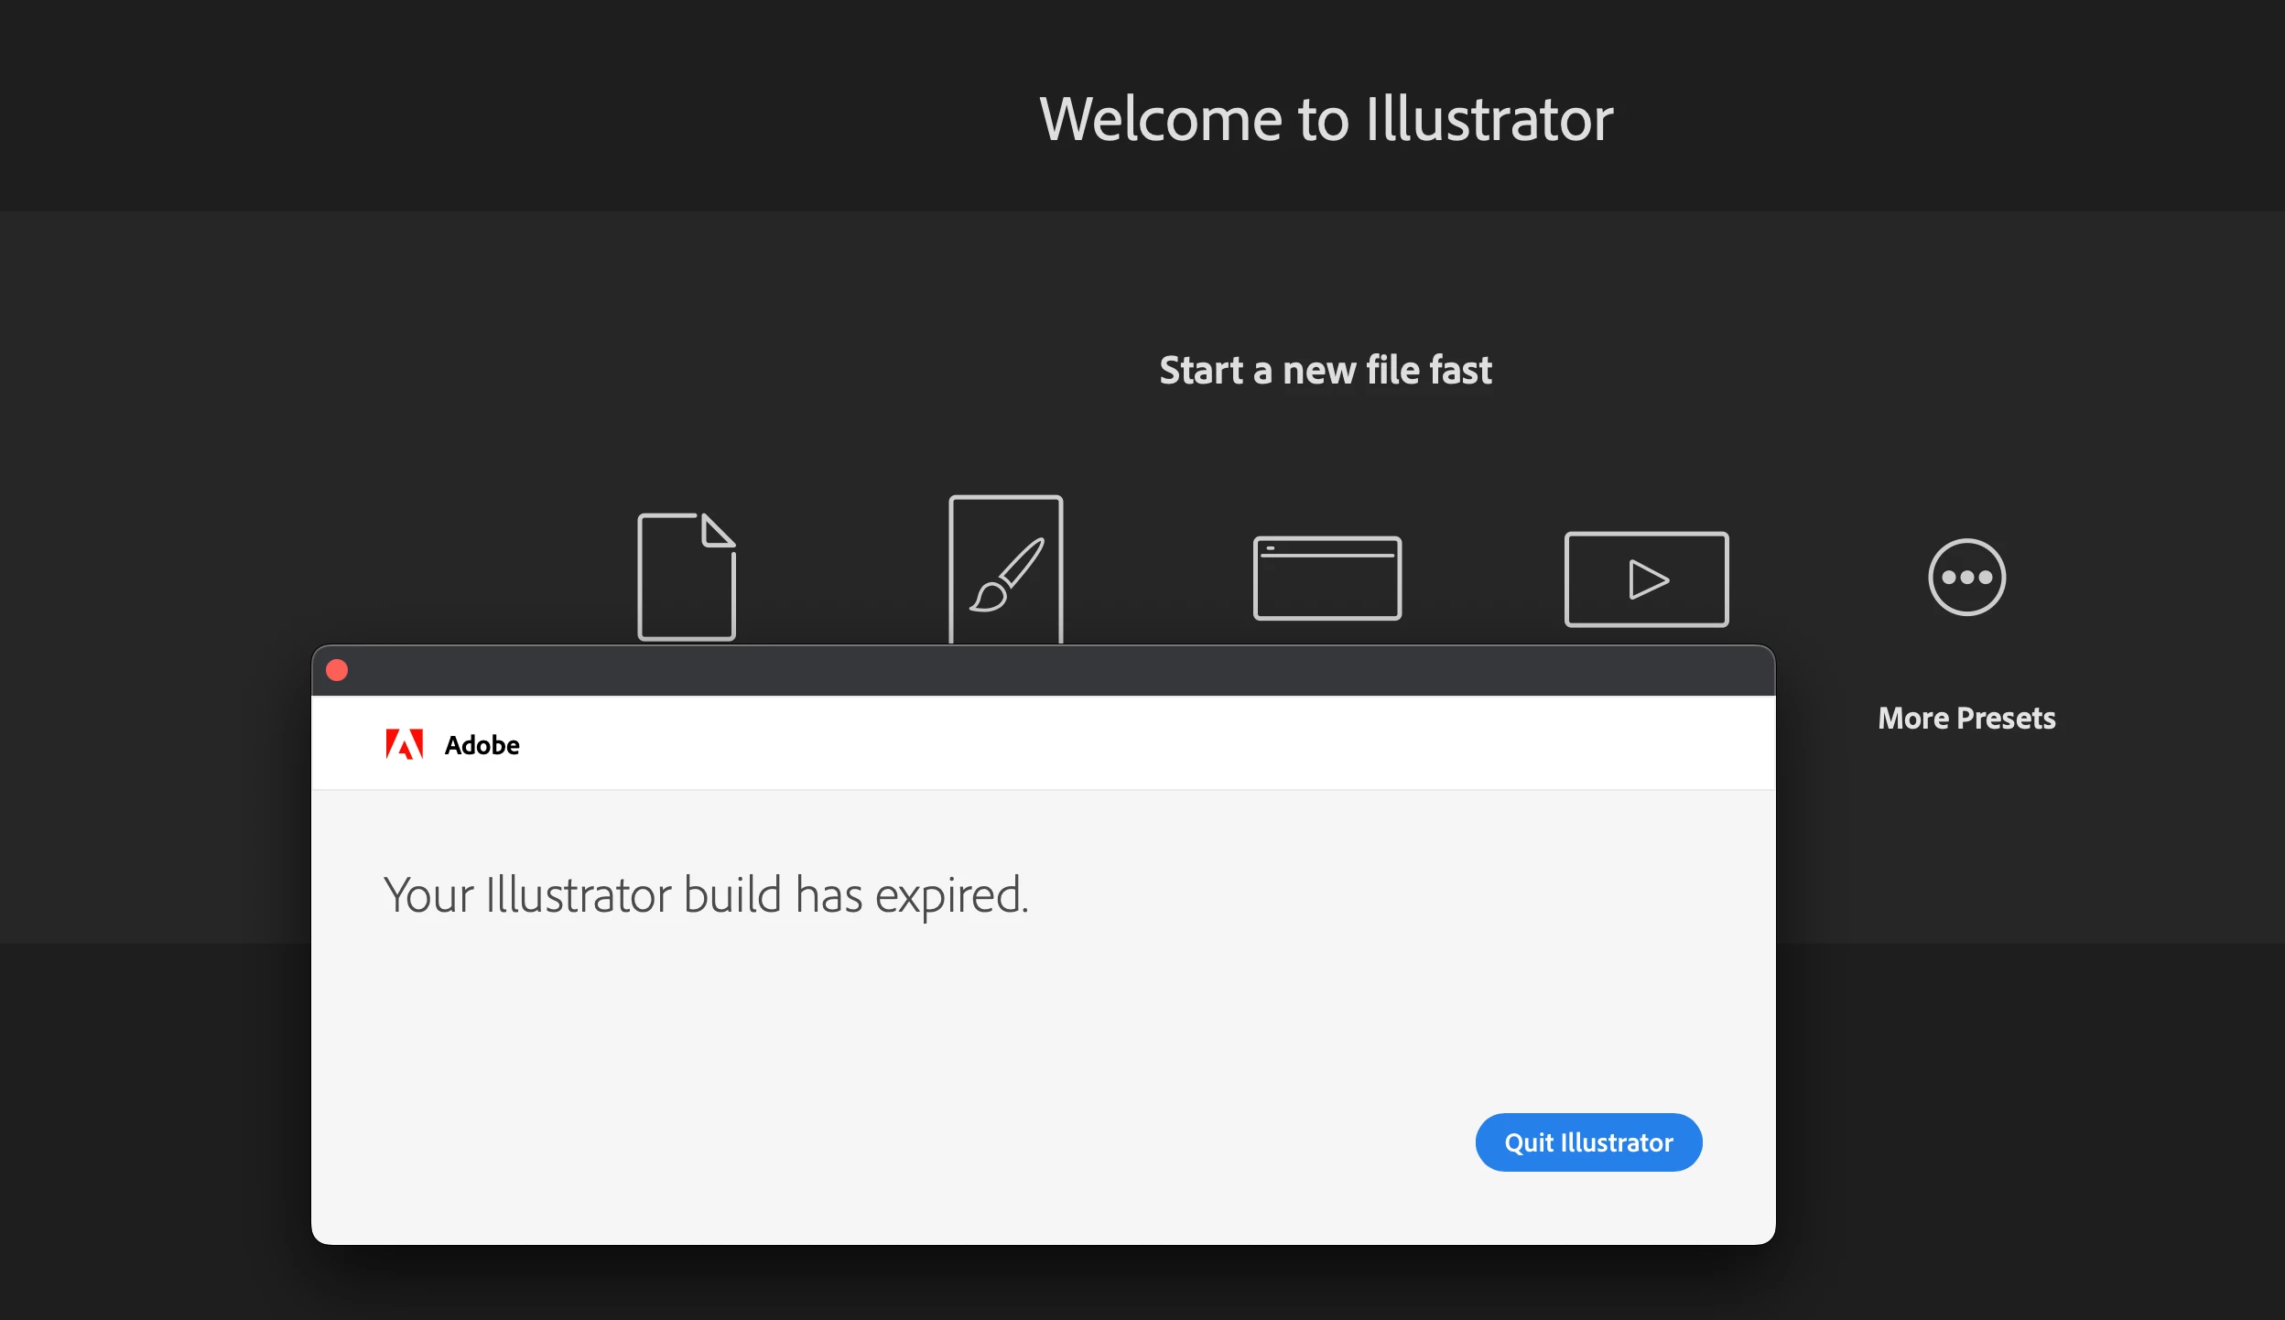Click the Welcome to Illustrator heading

tap(1326, 119)
